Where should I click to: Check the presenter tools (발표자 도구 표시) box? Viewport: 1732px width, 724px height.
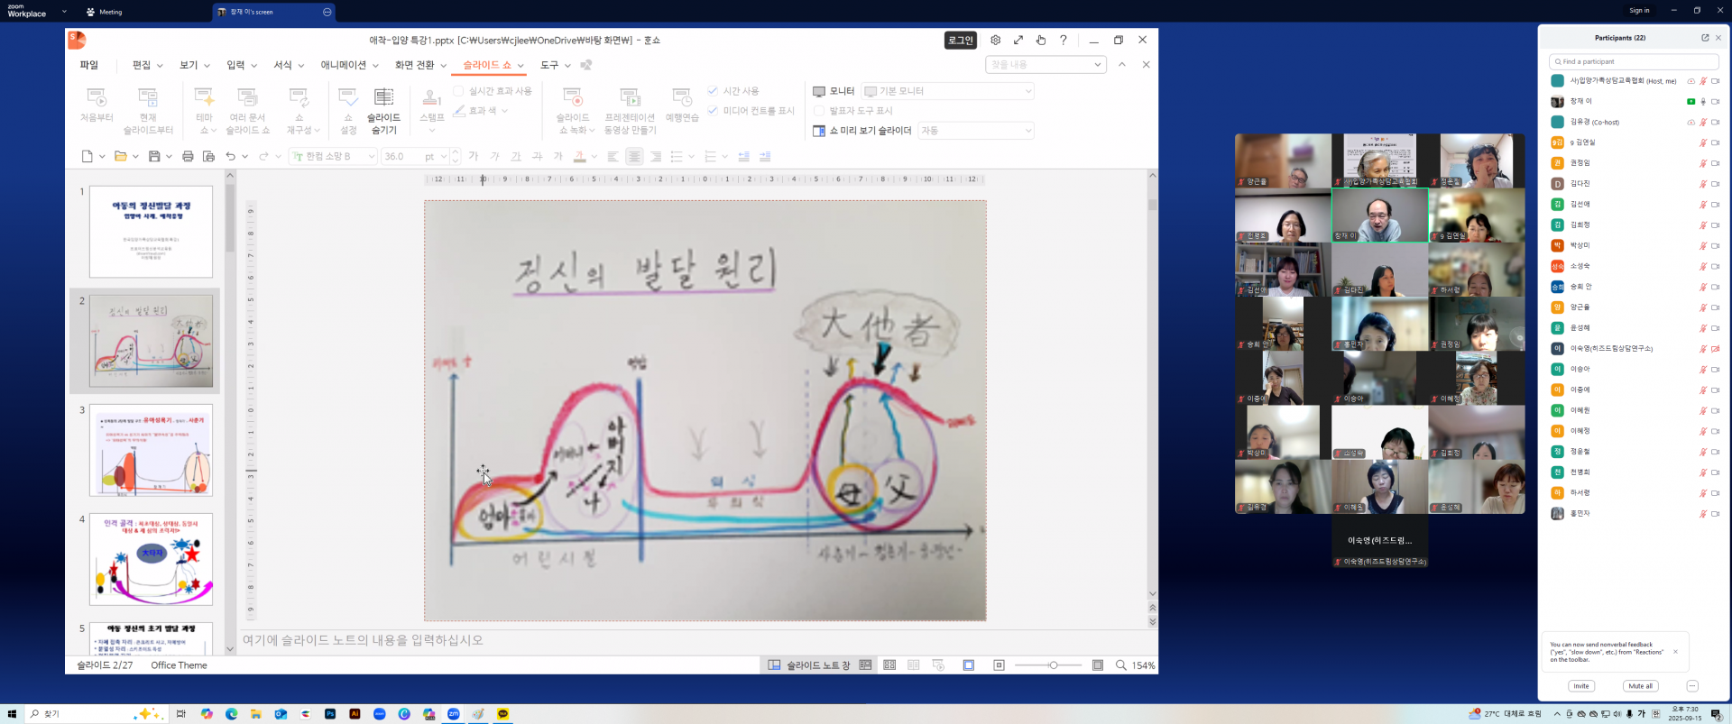point(819,111)
